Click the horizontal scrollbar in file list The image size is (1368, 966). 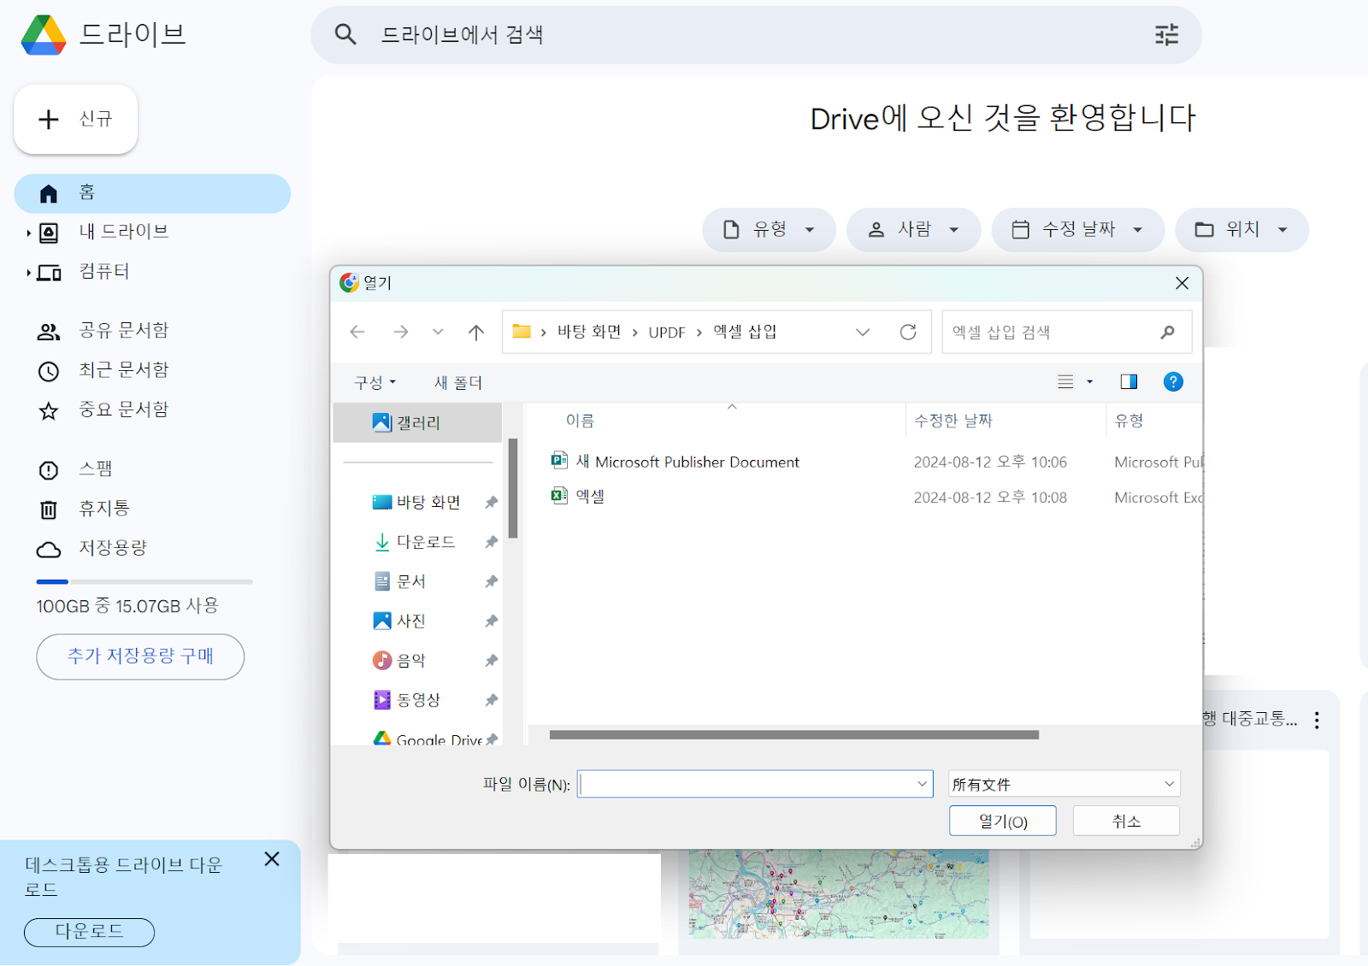(x=794, y=735)
